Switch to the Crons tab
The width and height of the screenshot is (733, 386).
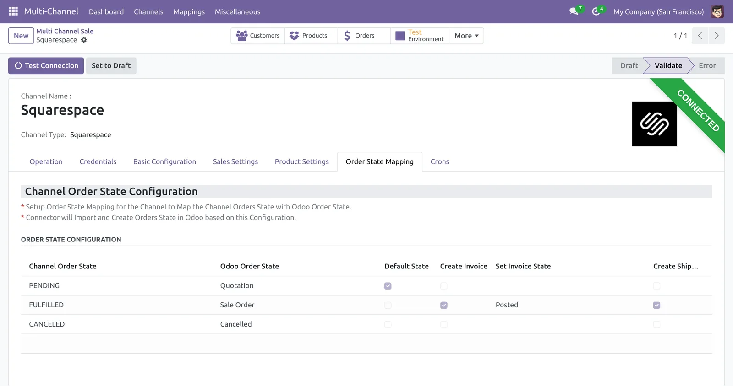[440, 161]
